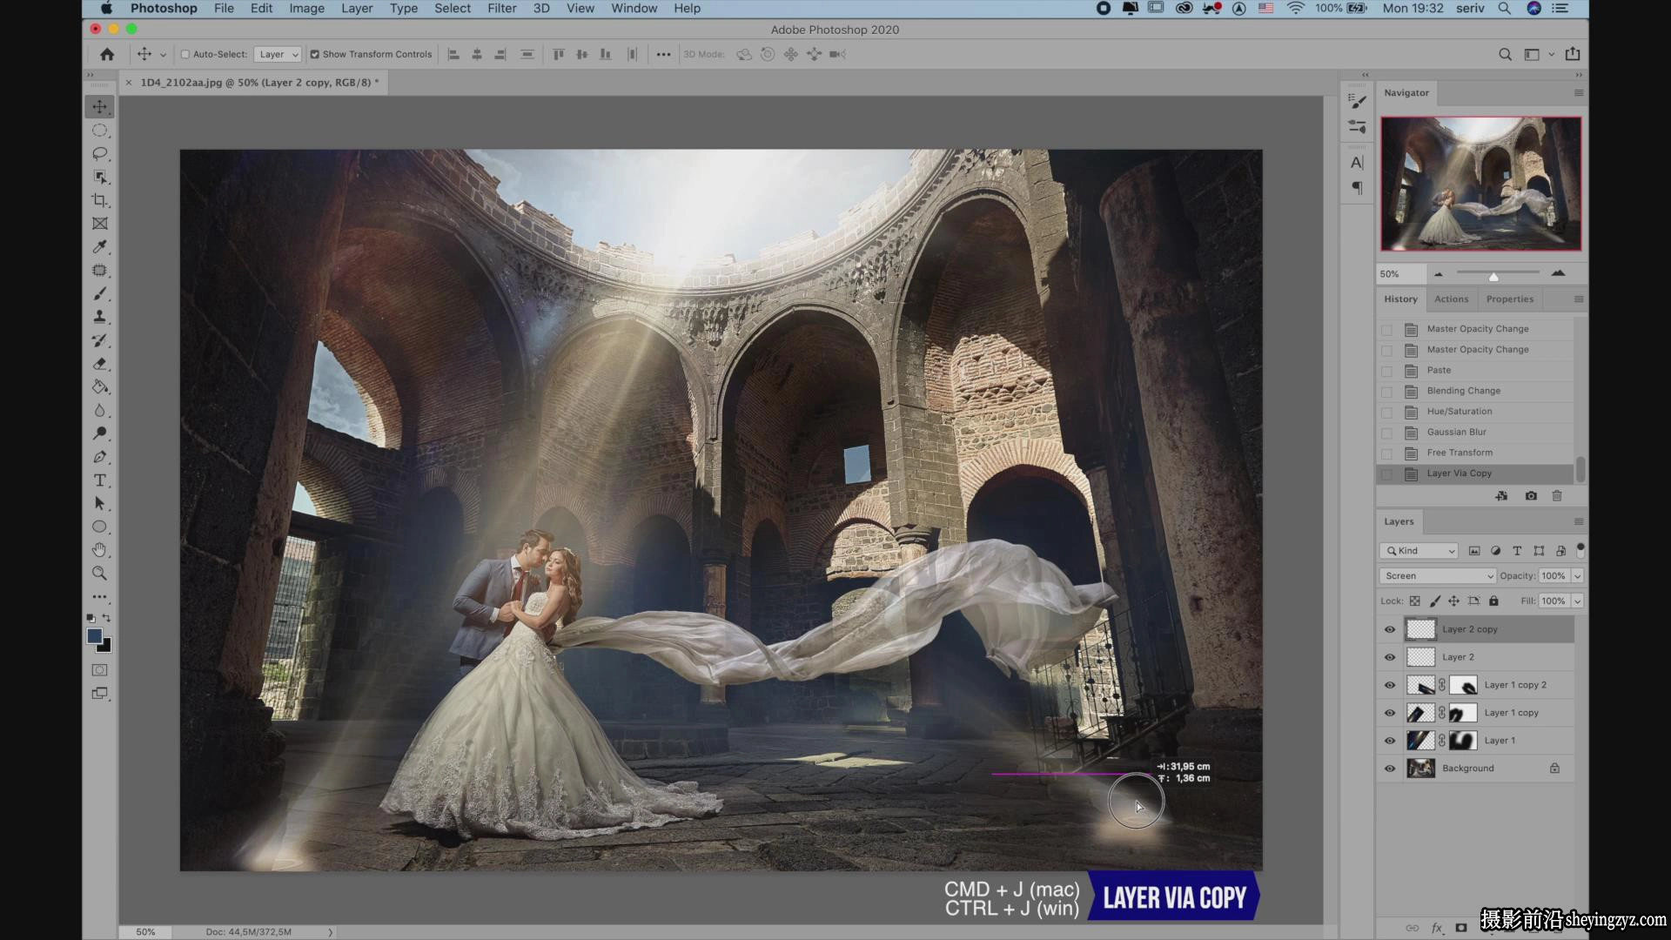Select the Horizontal Type tool

(100, 480)
